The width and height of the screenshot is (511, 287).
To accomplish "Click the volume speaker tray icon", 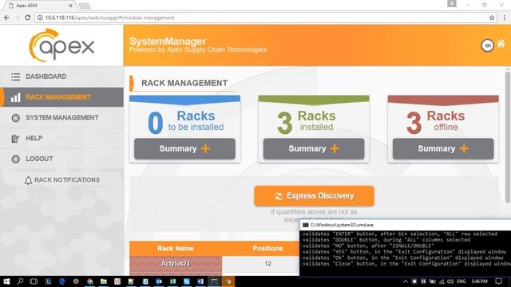I will point(450,281).
